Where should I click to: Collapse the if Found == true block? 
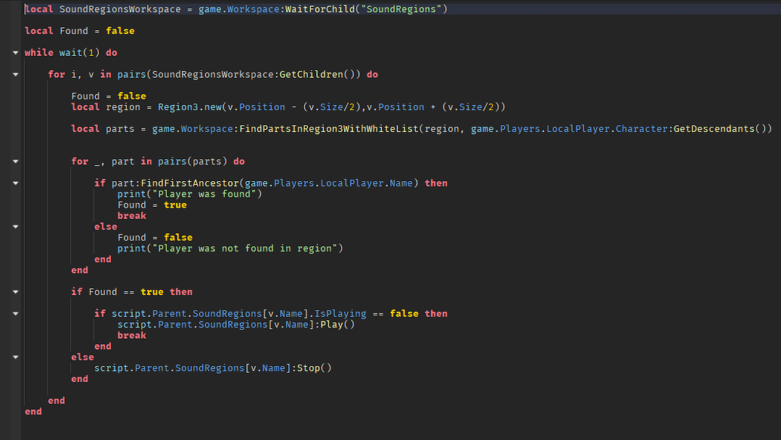(15, 291)
